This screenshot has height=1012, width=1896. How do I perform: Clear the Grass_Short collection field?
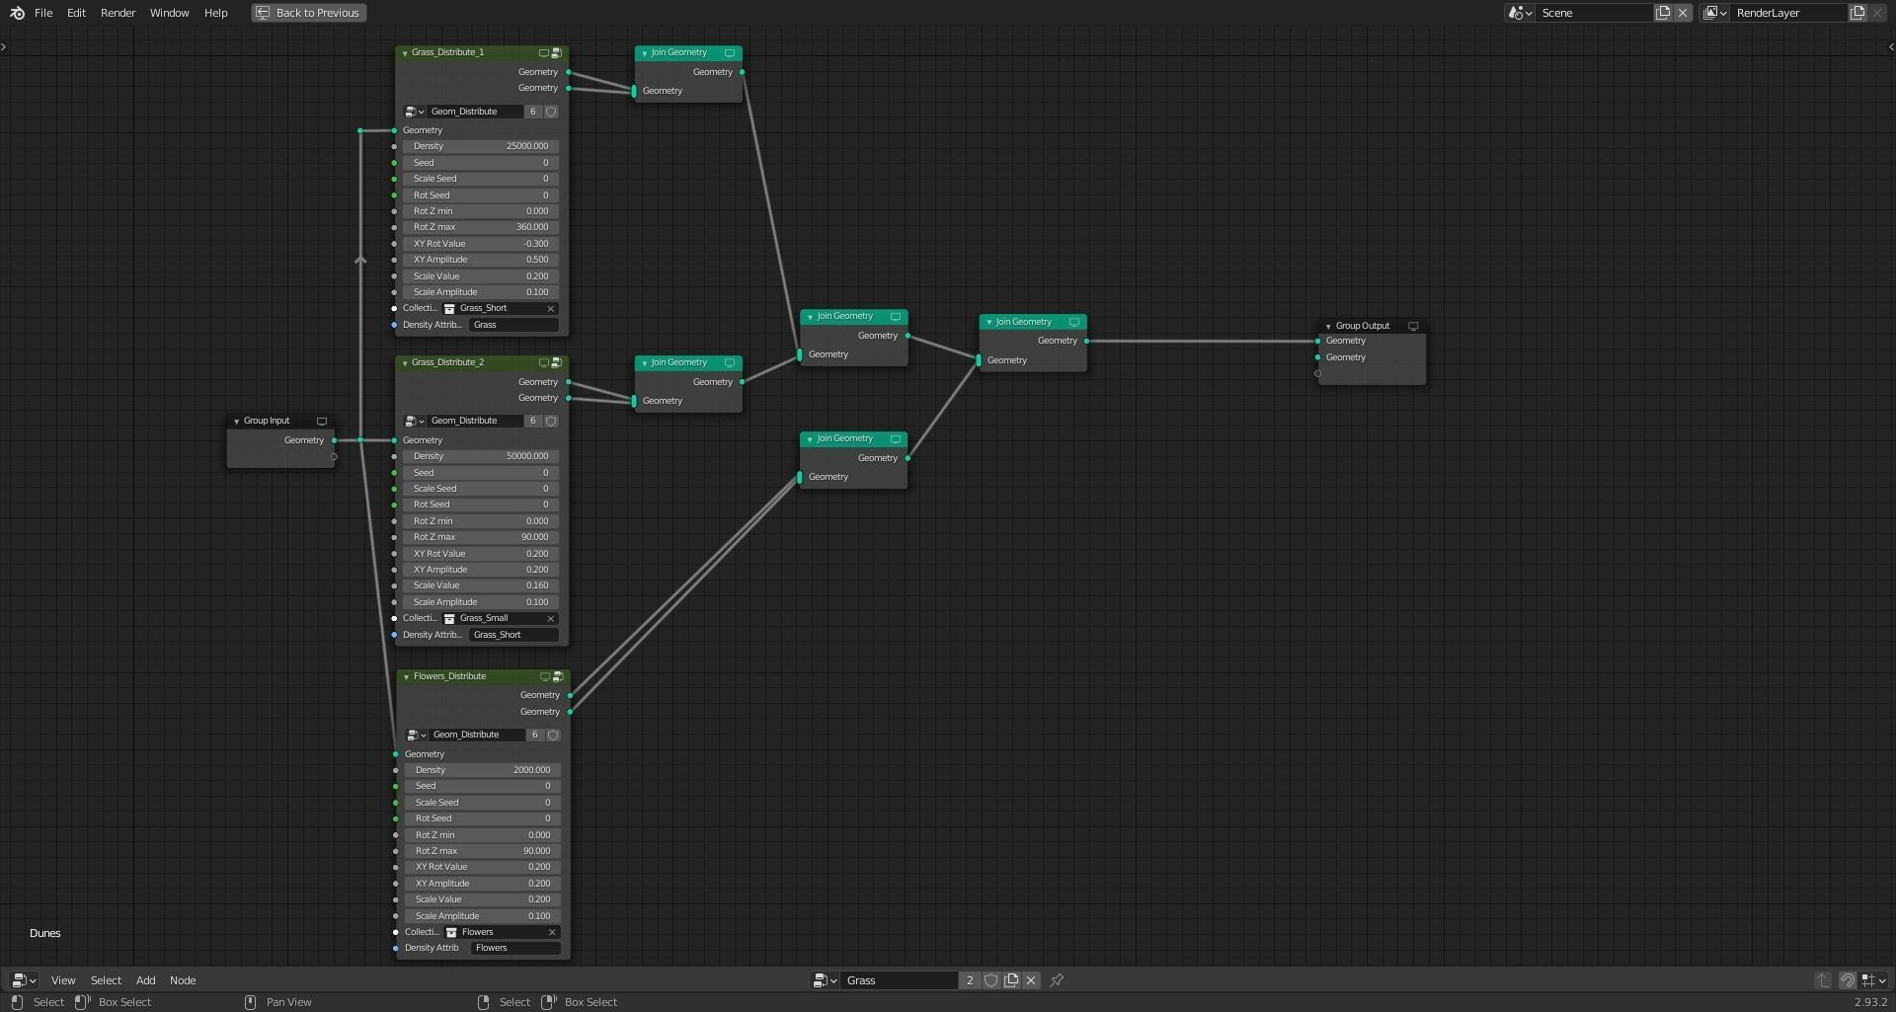click(x=551, y=308)
